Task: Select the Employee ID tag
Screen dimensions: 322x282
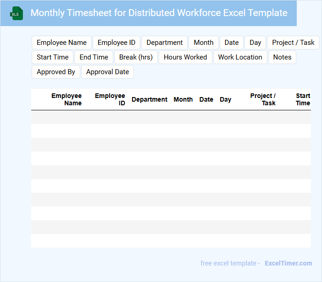Action: click(117, 43)
